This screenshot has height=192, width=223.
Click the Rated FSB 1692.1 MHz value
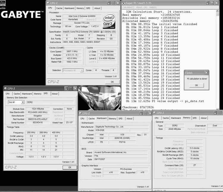72,62
